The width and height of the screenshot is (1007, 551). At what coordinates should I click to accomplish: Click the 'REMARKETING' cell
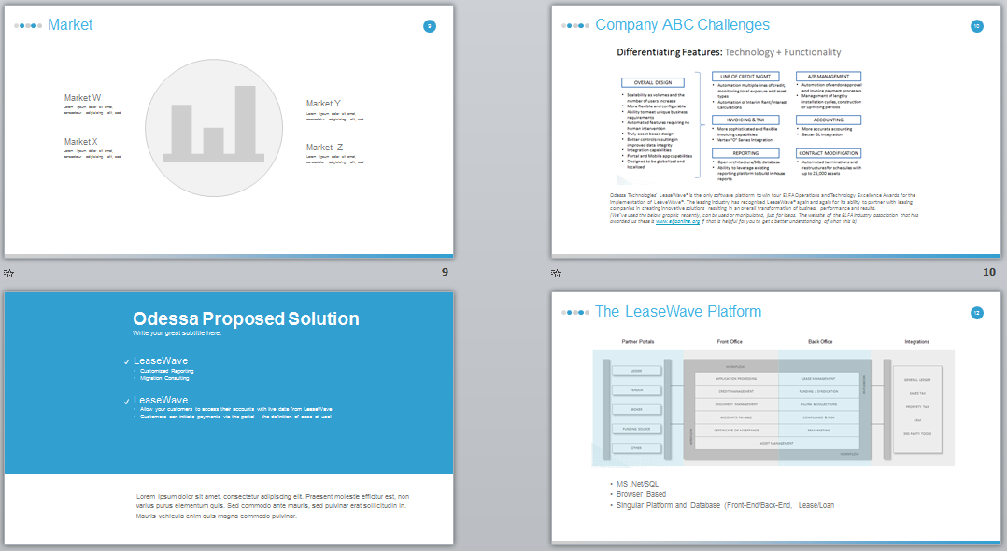coord(819,431)
